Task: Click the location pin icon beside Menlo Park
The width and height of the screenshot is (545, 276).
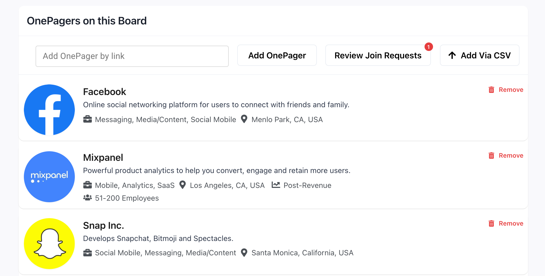Action: click(x=244, y=119)
